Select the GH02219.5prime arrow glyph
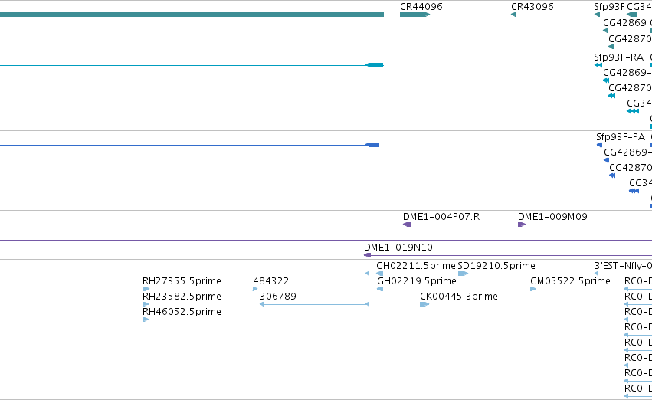This screenshot has height=400, width=652. point(380,289)
